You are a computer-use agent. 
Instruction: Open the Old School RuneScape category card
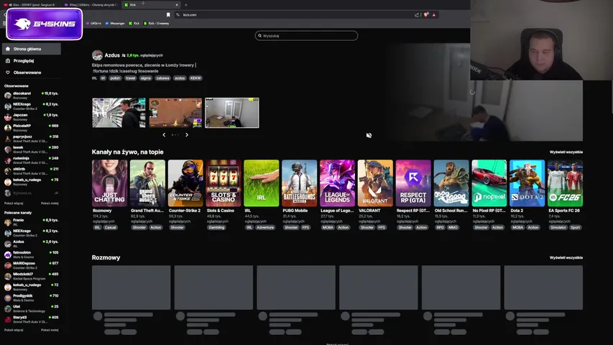pos(451,183)
